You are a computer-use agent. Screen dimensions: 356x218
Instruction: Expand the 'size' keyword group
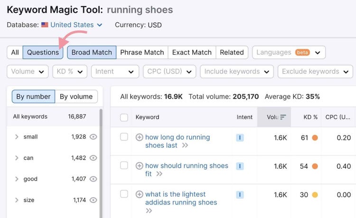click(17, 200)
